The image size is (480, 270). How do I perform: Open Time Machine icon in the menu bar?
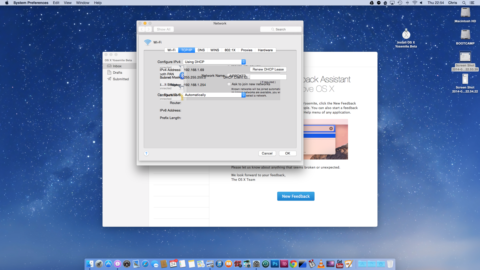(400, 3)
